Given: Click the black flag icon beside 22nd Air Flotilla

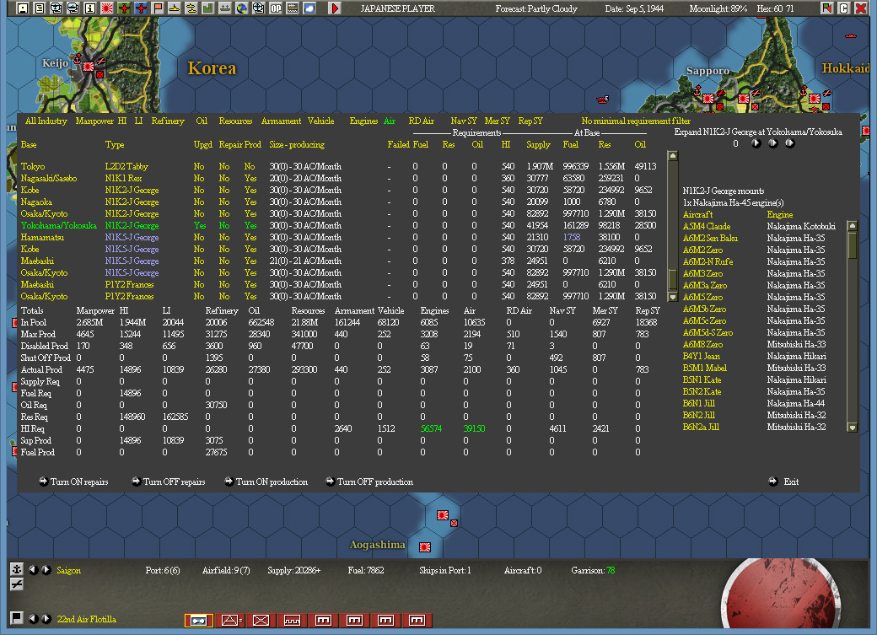Looking at the screenshot, I should click(x=17, y=618).
